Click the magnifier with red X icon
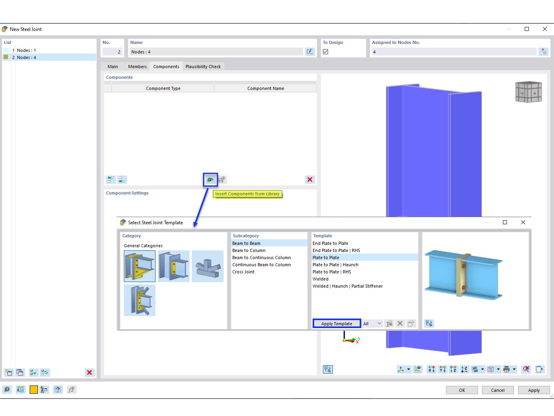The image size is (554, 416). click(x=526, y=369)
